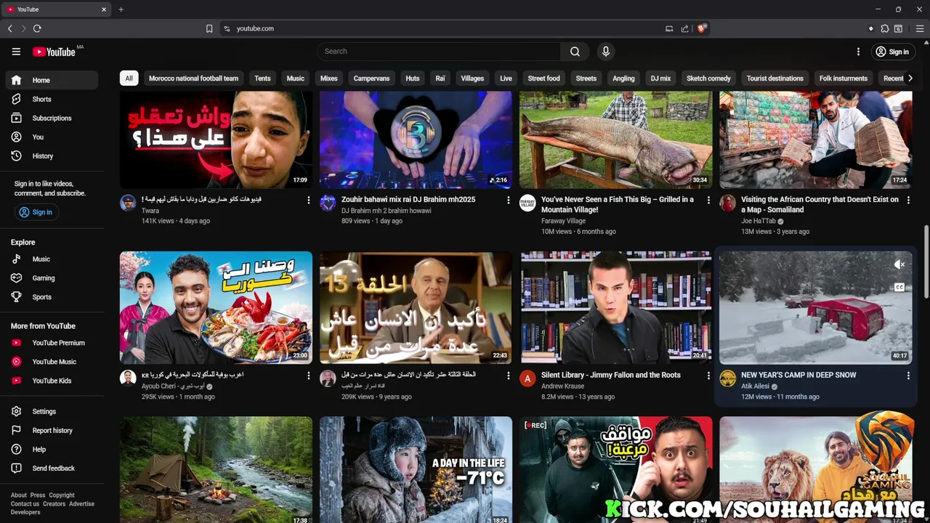This screenshot has height=523, width=930.
Task: Open Send feedback in sidebar
Action: point(52,468)
